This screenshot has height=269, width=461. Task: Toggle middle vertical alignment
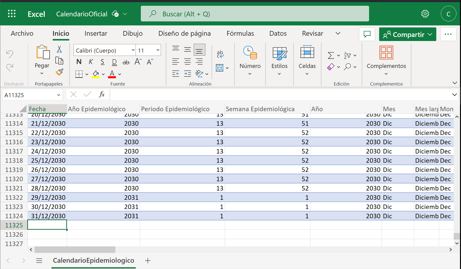[x=187, y=50]
